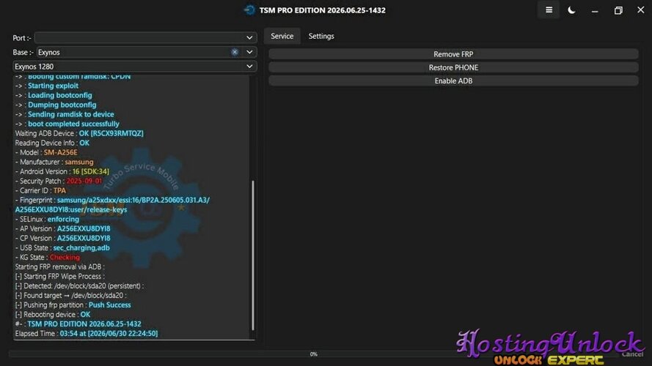
Task: Switch to the Service tab
Action: 282,36
